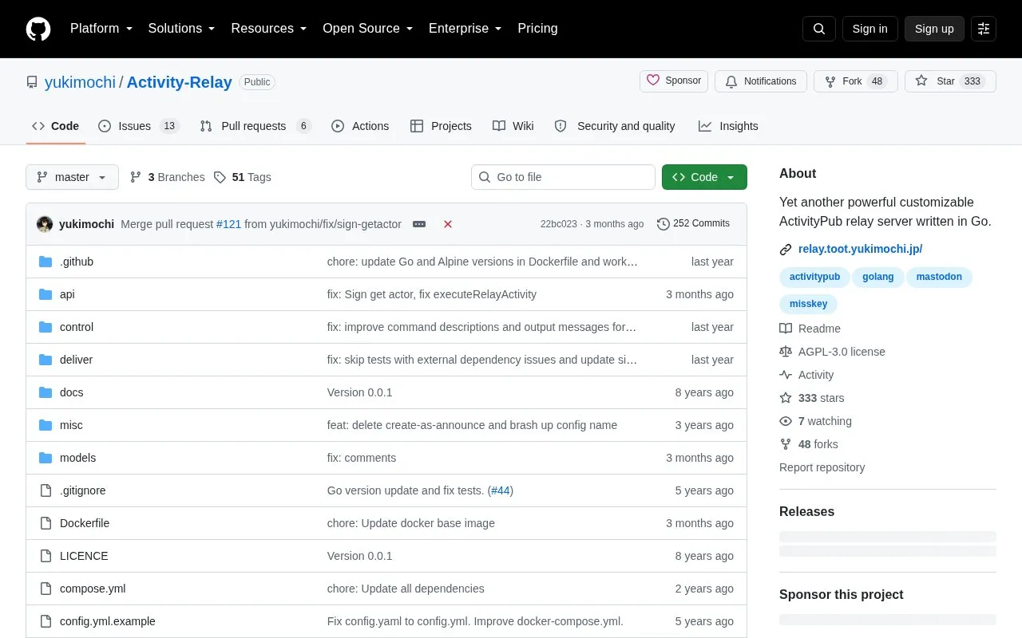Open the misc folder
The width and height of the screenshot is (1022, 638).
tap(71, 425)
